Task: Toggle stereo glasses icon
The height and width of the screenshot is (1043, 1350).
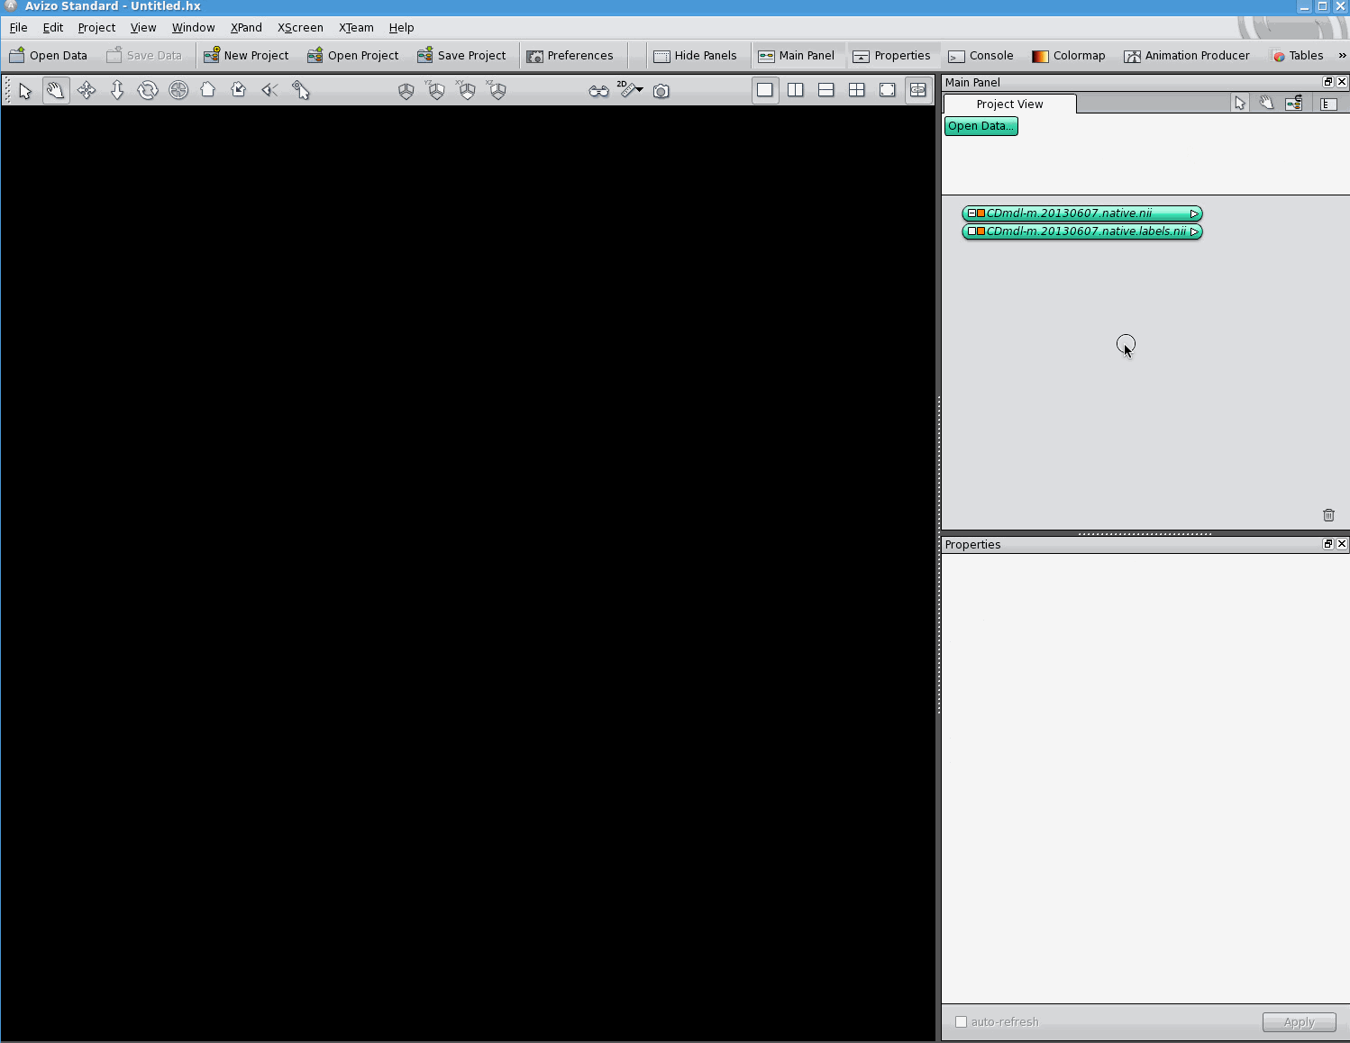Action: [x=599, y=91]
